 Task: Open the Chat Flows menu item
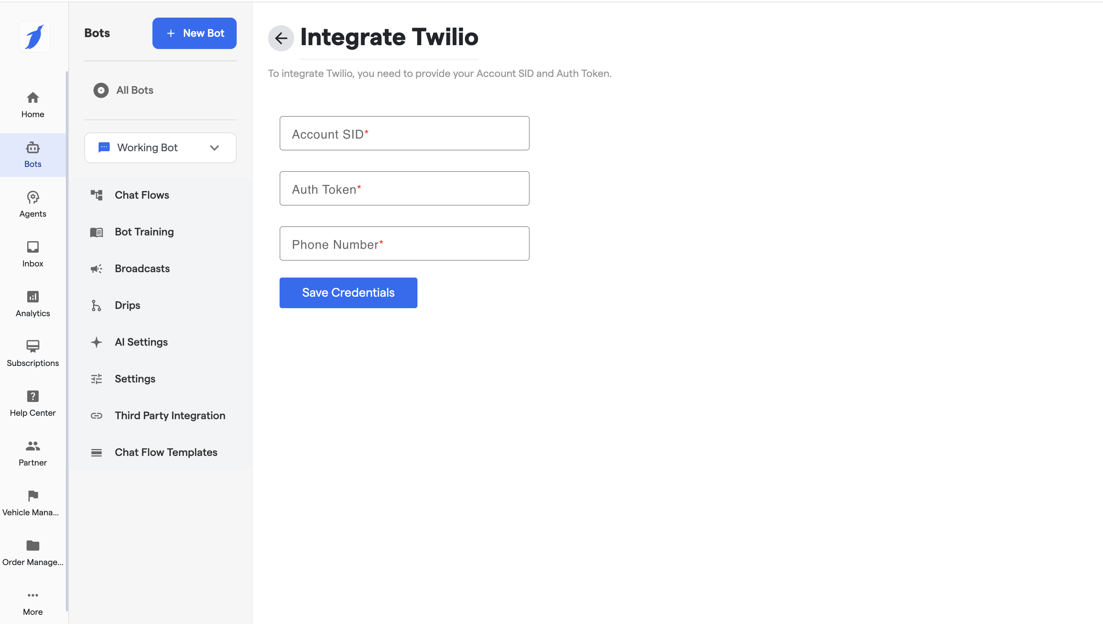coord(141,195)
